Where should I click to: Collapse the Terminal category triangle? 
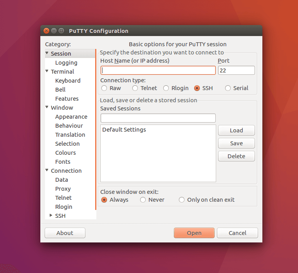coord(47,71)
